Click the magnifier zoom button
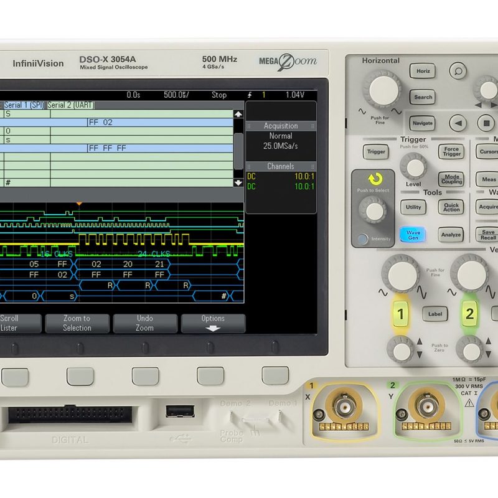The image size is (498, 498). coord(458,70)
